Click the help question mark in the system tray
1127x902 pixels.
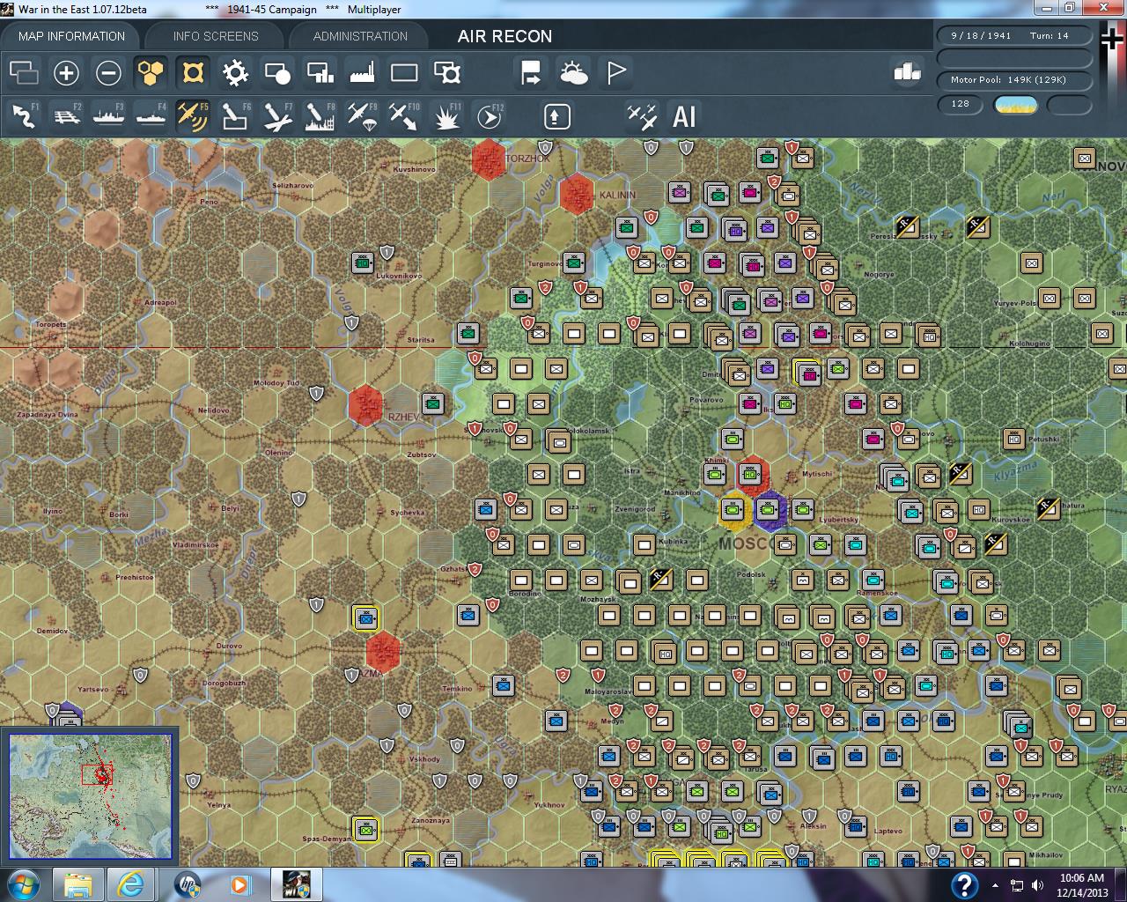click(964, 885)
